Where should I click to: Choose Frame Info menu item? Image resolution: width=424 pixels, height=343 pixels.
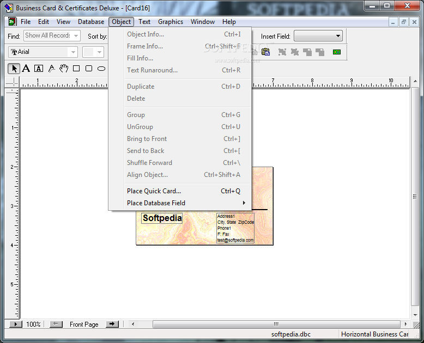point(180,46)
